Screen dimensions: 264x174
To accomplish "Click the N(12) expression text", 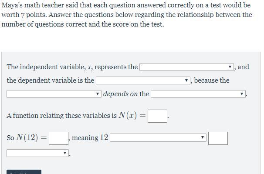I will (26, 138).
